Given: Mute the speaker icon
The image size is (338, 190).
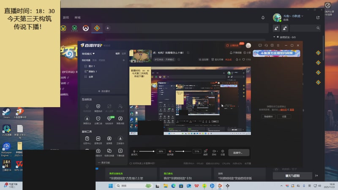Looking at the screenshot, I should [x=170, y=151].
